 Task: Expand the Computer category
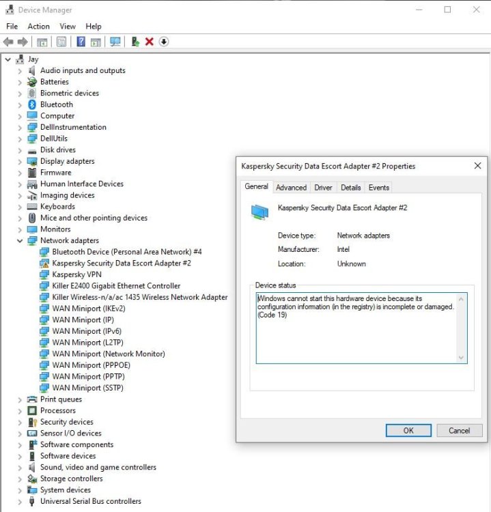click(x=20, y=116)
